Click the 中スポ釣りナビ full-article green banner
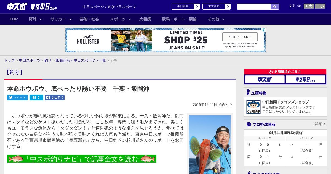This screenshot has height=174, width=331. point(82,159)
